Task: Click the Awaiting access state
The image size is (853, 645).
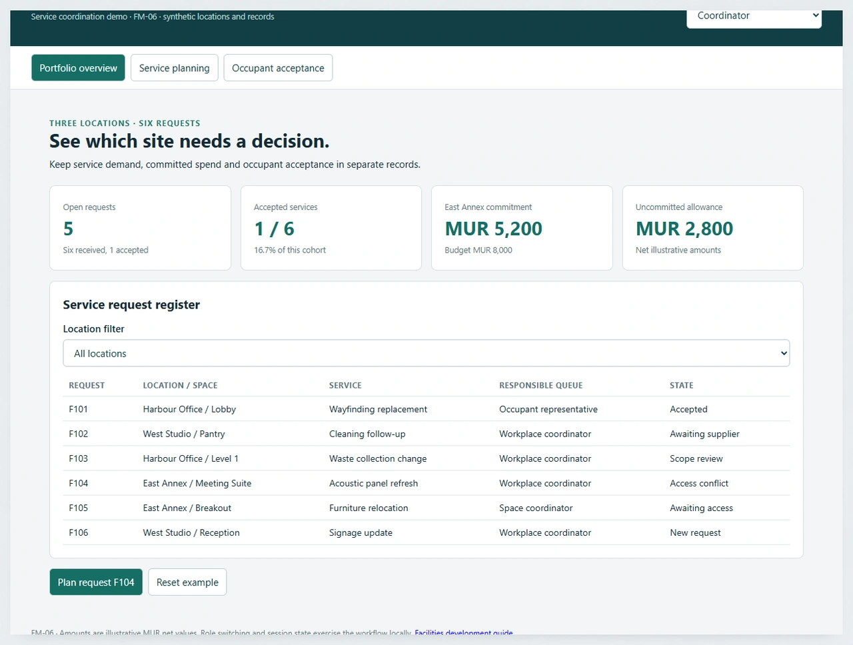Action: click(701, 508)
